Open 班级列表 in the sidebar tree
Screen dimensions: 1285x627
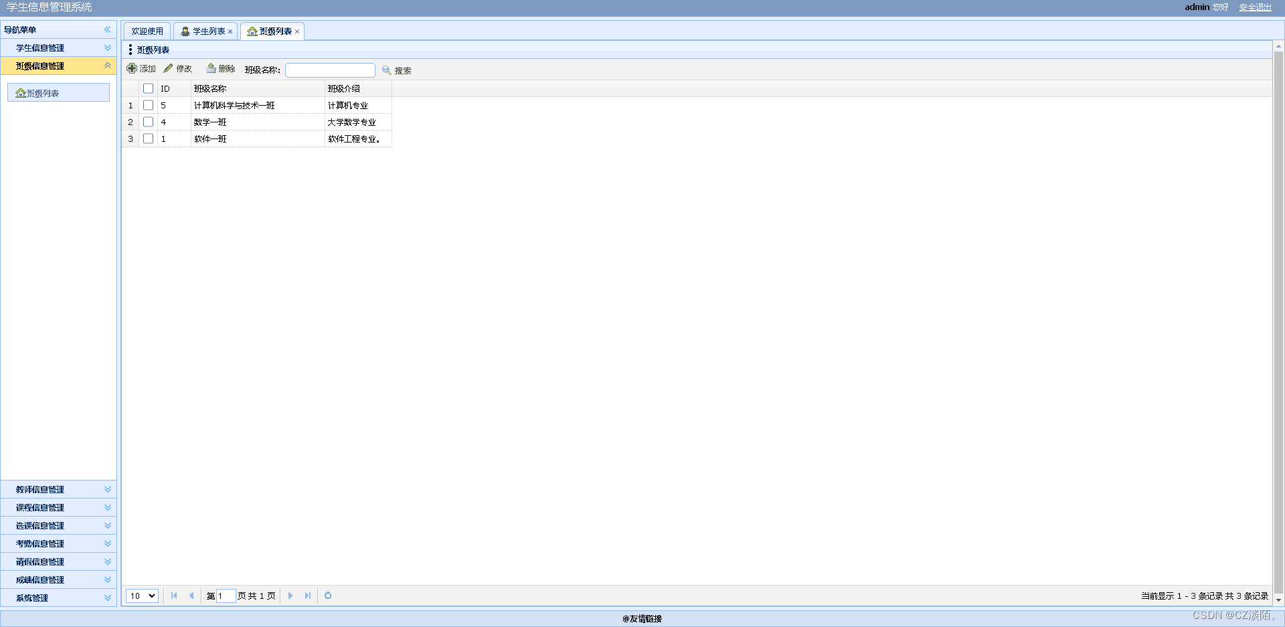(58, 93)
